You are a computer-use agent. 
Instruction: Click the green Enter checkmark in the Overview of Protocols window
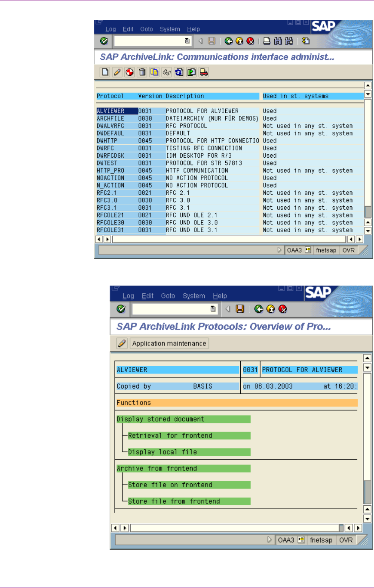pyautogui.click(x=121, y=308)
